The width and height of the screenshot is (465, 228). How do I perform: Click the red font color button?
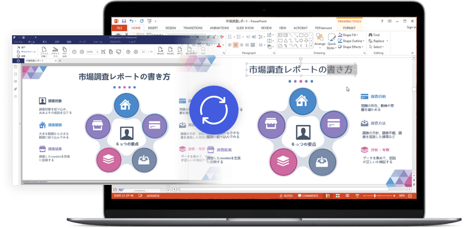pos(219,45)
